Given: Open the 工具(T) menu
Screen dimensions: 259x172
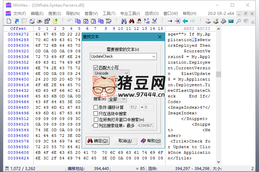Looking at the screenshot, I should (109, 14).
